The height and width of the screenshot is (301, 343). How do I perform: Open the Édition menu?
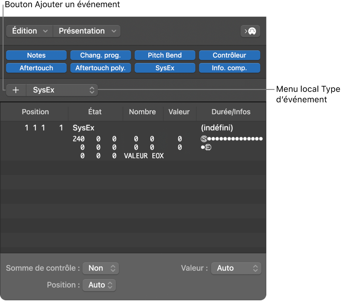click(x=29, y=31)
